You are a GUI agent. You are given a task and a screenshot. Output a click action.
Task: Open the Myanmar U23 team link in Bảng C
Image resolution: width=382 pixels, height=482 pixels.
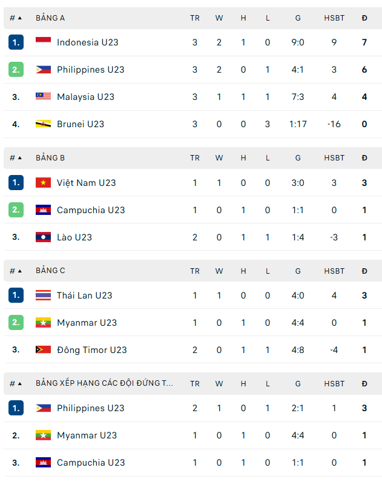click(87, 323)
